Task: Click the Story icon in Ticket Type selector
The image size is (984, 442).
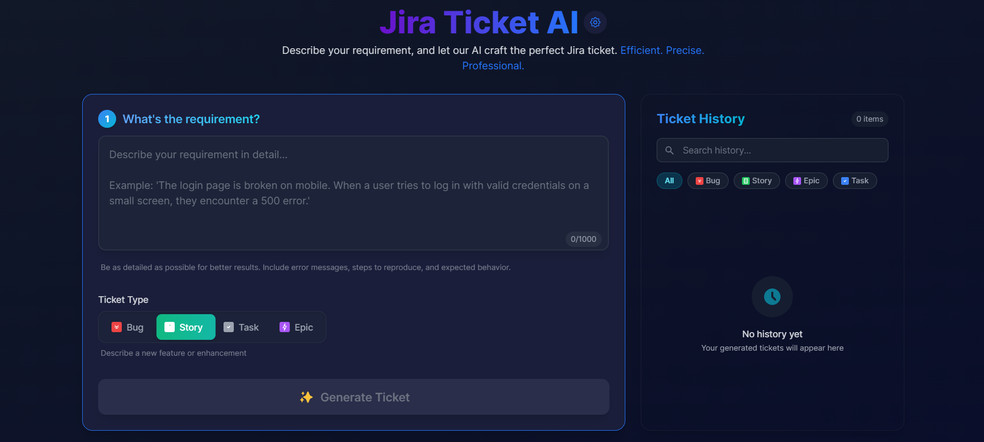Action: 170,327
